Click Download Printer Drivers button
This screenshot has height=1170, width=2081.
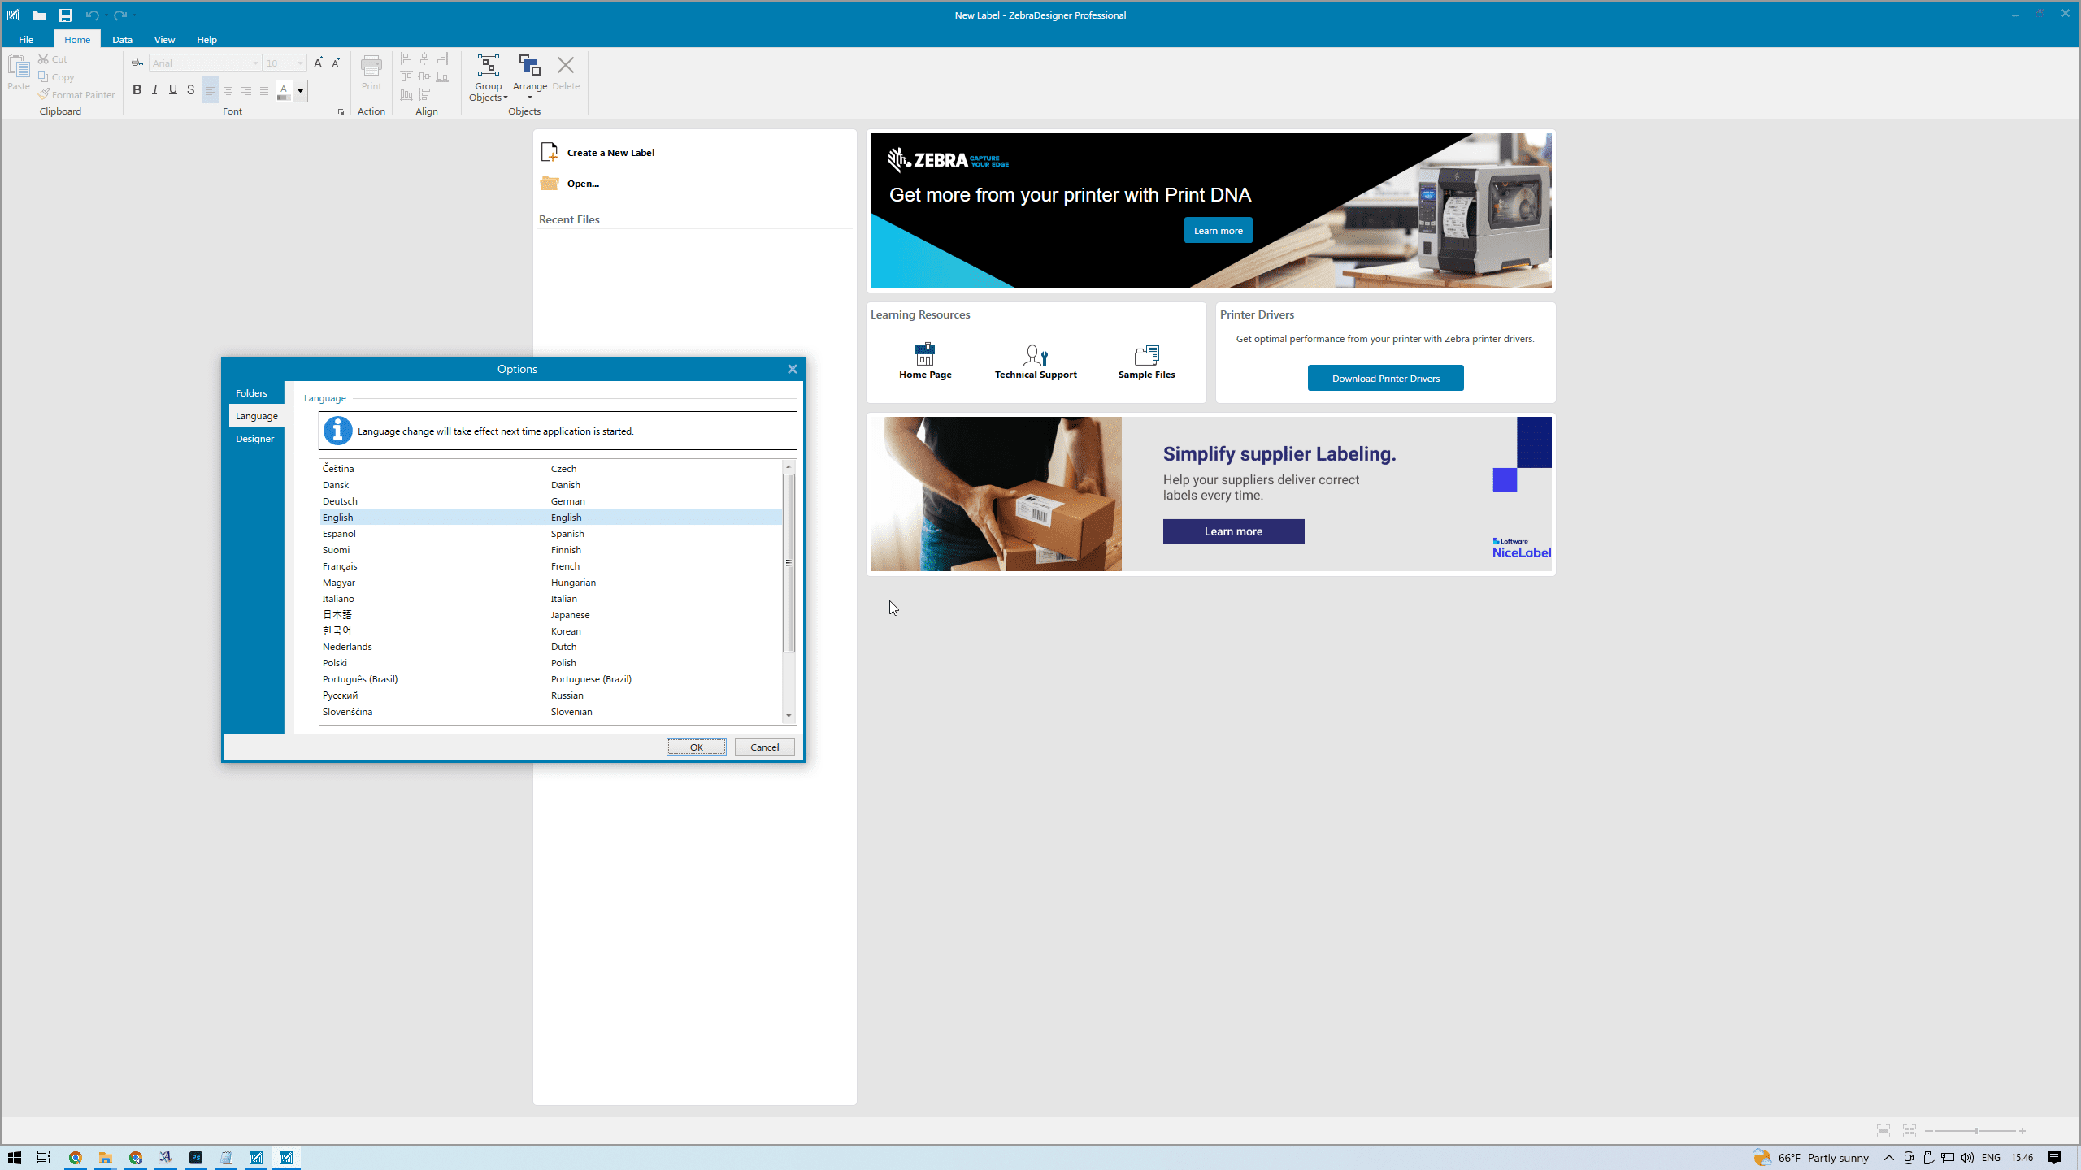(x=1385, y=378)
